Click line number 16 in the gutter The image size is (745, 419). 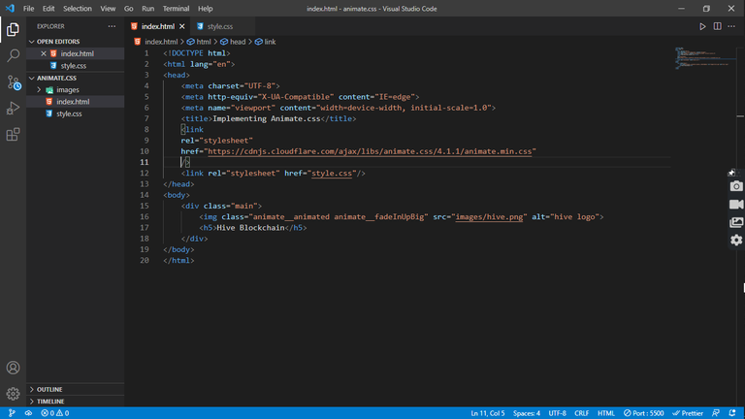pyautogui.click(x=145, y=217)
